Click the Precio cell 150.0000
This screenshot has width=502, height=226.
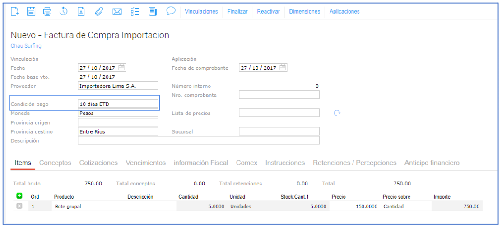[355, 206]
